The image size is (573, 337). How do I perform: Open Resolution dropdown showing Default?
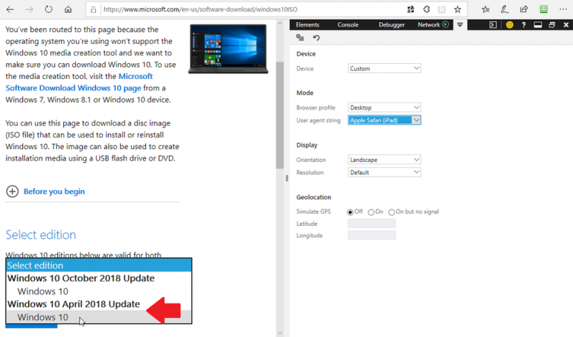click(x=384, y=172)
